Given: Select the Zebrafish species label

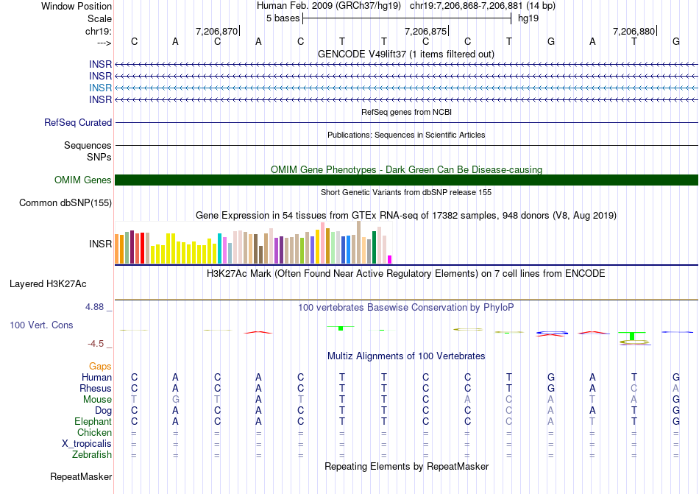Looking at the screenshot, I should [x=92, y=455].
